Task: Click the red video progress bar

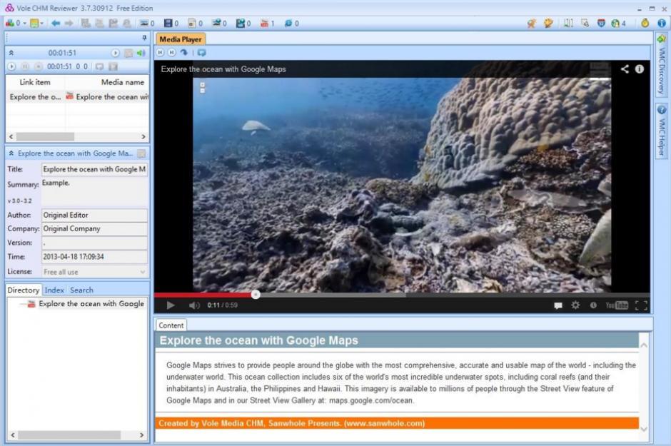Action: pos(203,295)
